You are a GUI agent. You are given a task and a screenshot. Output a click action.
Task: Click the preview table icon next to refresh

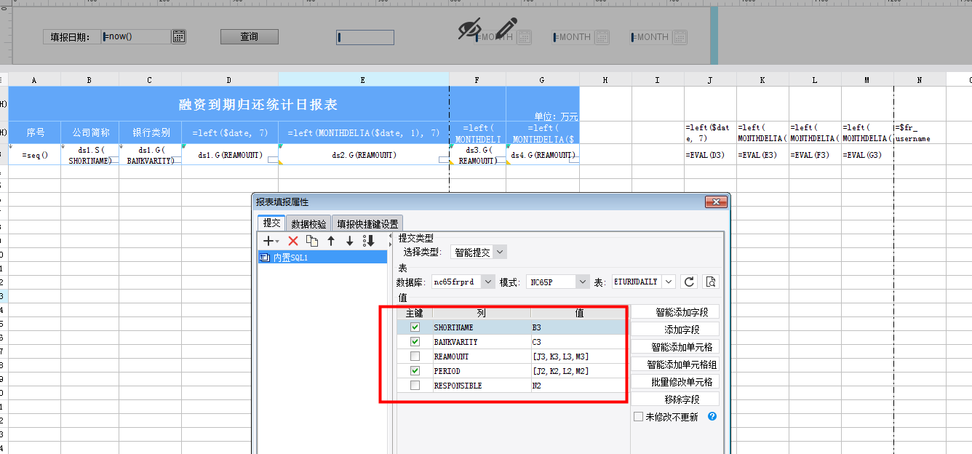tap(712, 282)
